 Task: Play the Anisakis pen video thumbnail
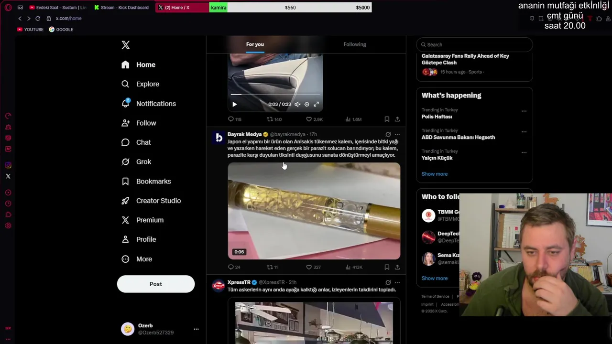(x=314, y=211)
